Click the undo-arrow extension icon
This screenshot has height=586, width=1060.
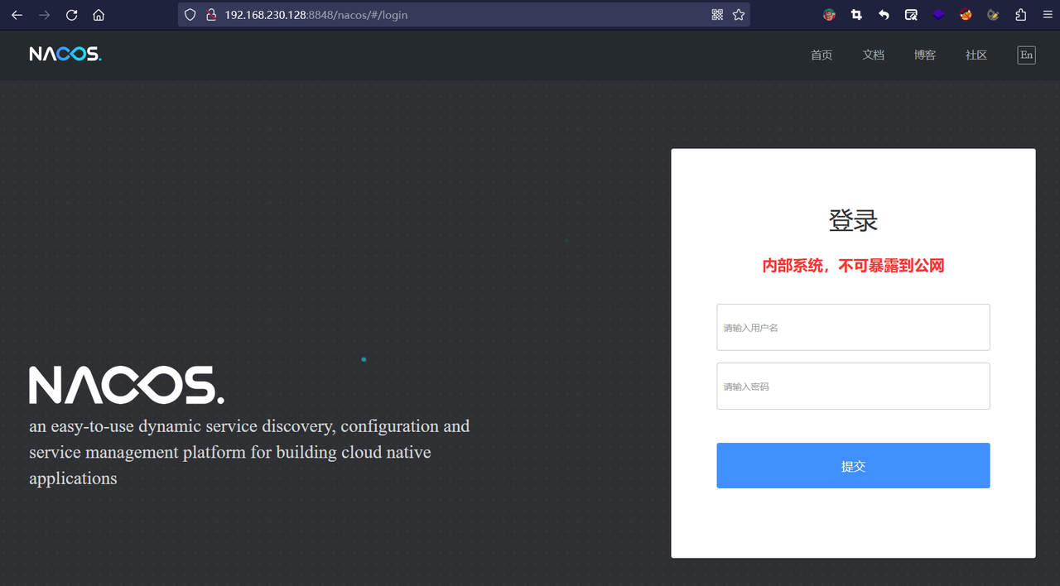pyautogui.click(x=884, y=15)
